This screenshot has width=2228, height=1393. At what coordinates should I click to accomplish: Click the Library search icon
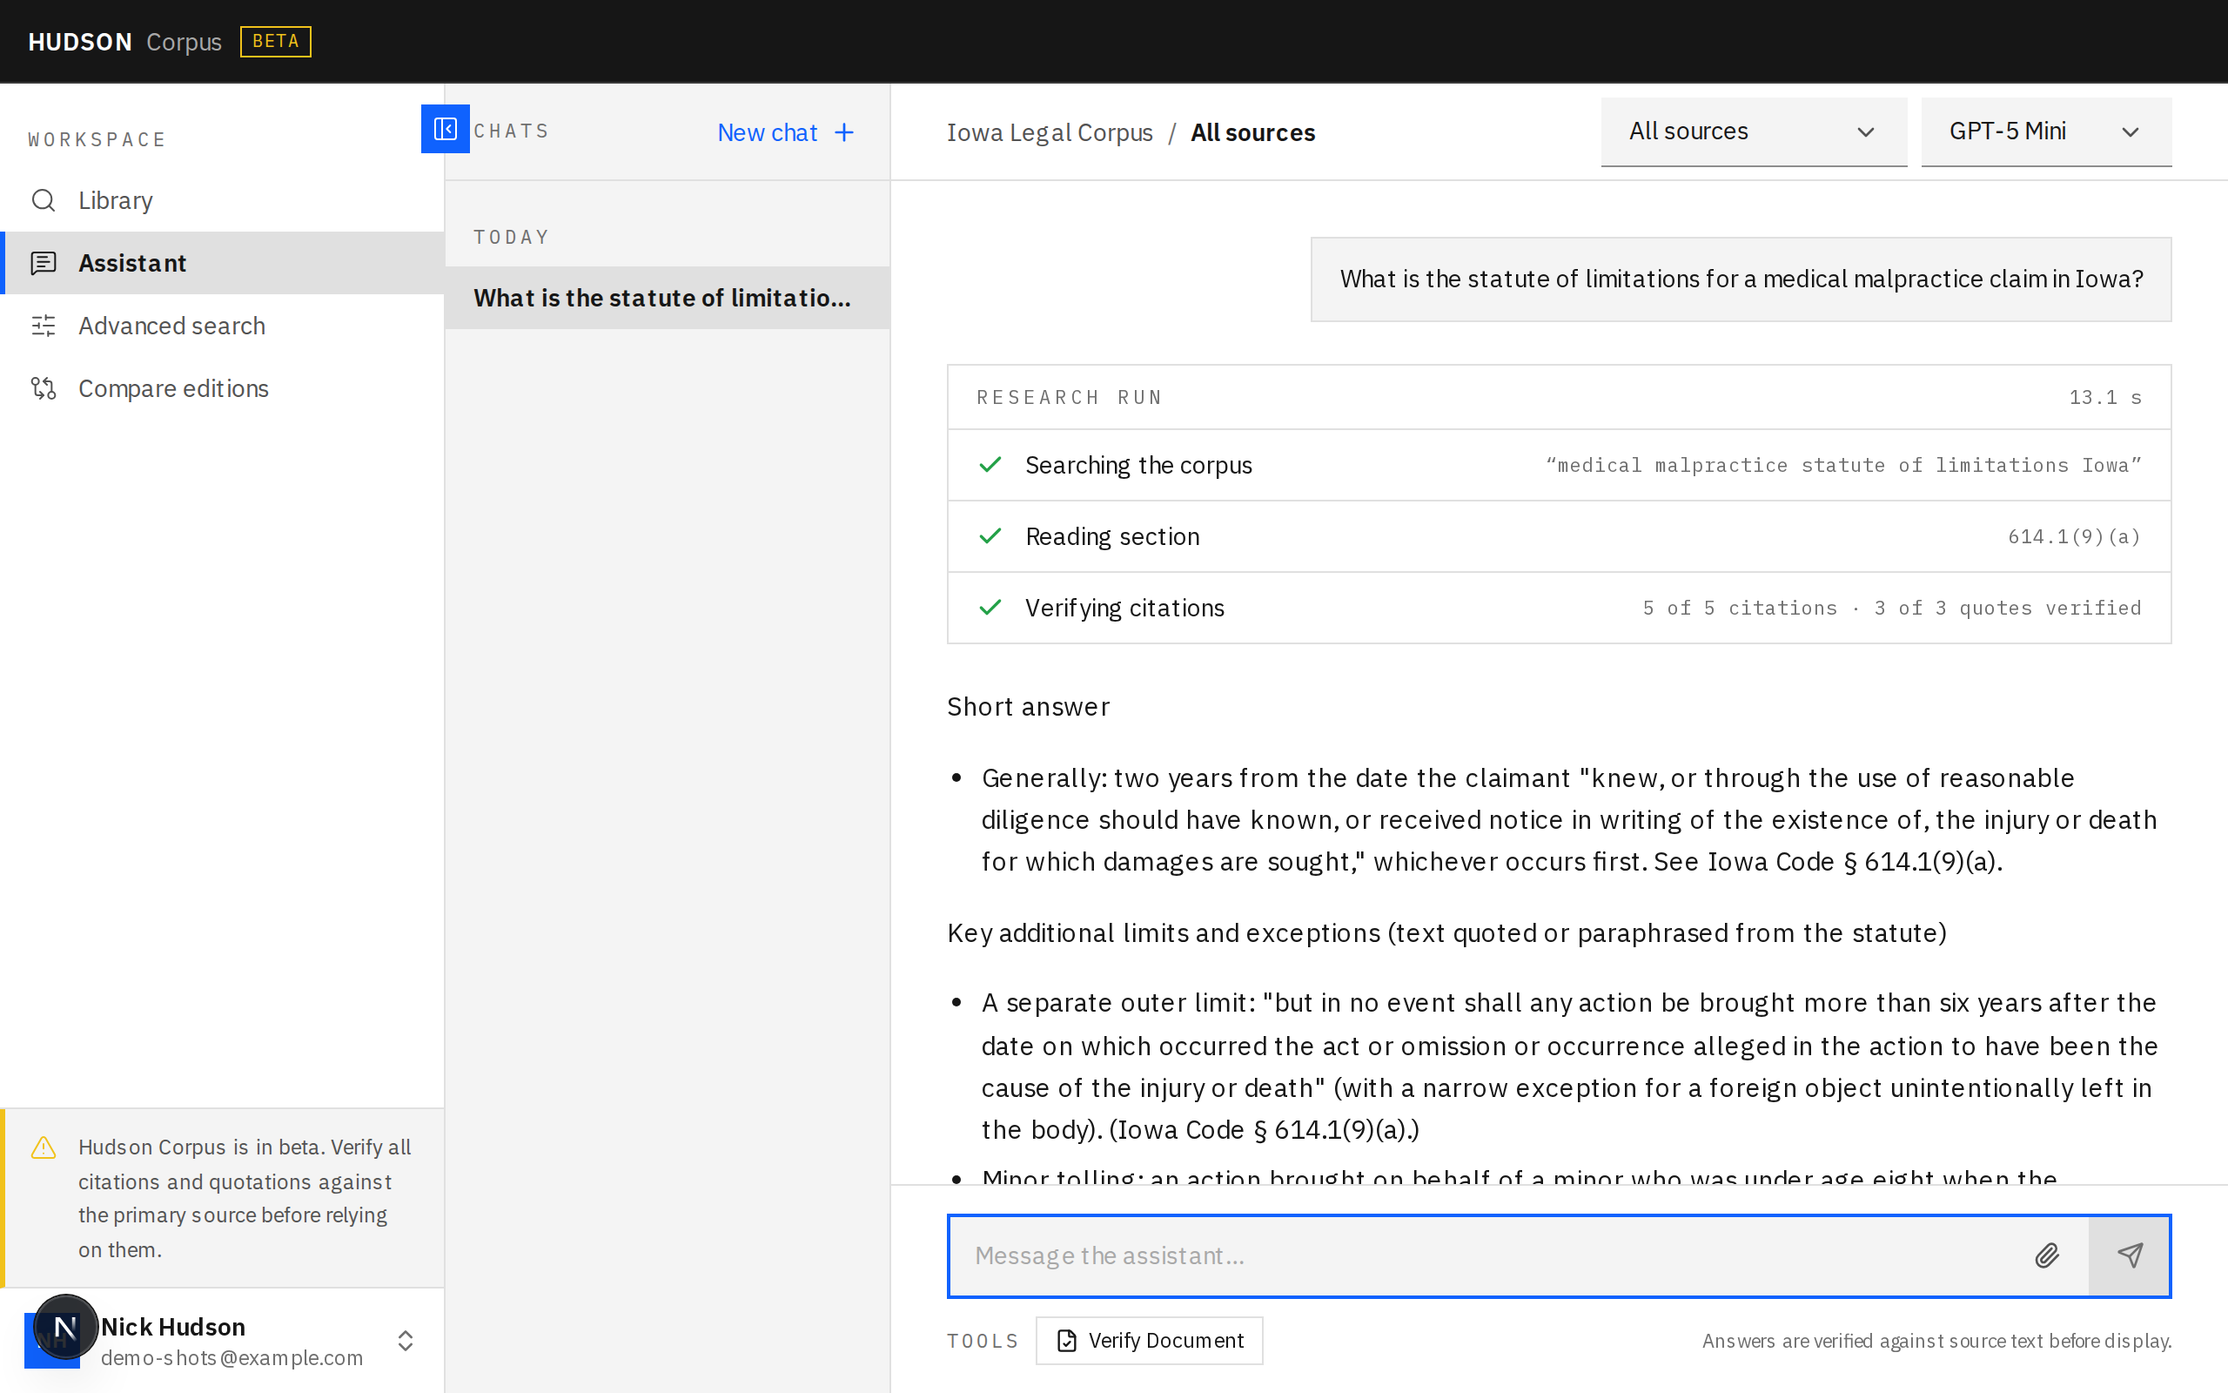[x=44, y=200]
